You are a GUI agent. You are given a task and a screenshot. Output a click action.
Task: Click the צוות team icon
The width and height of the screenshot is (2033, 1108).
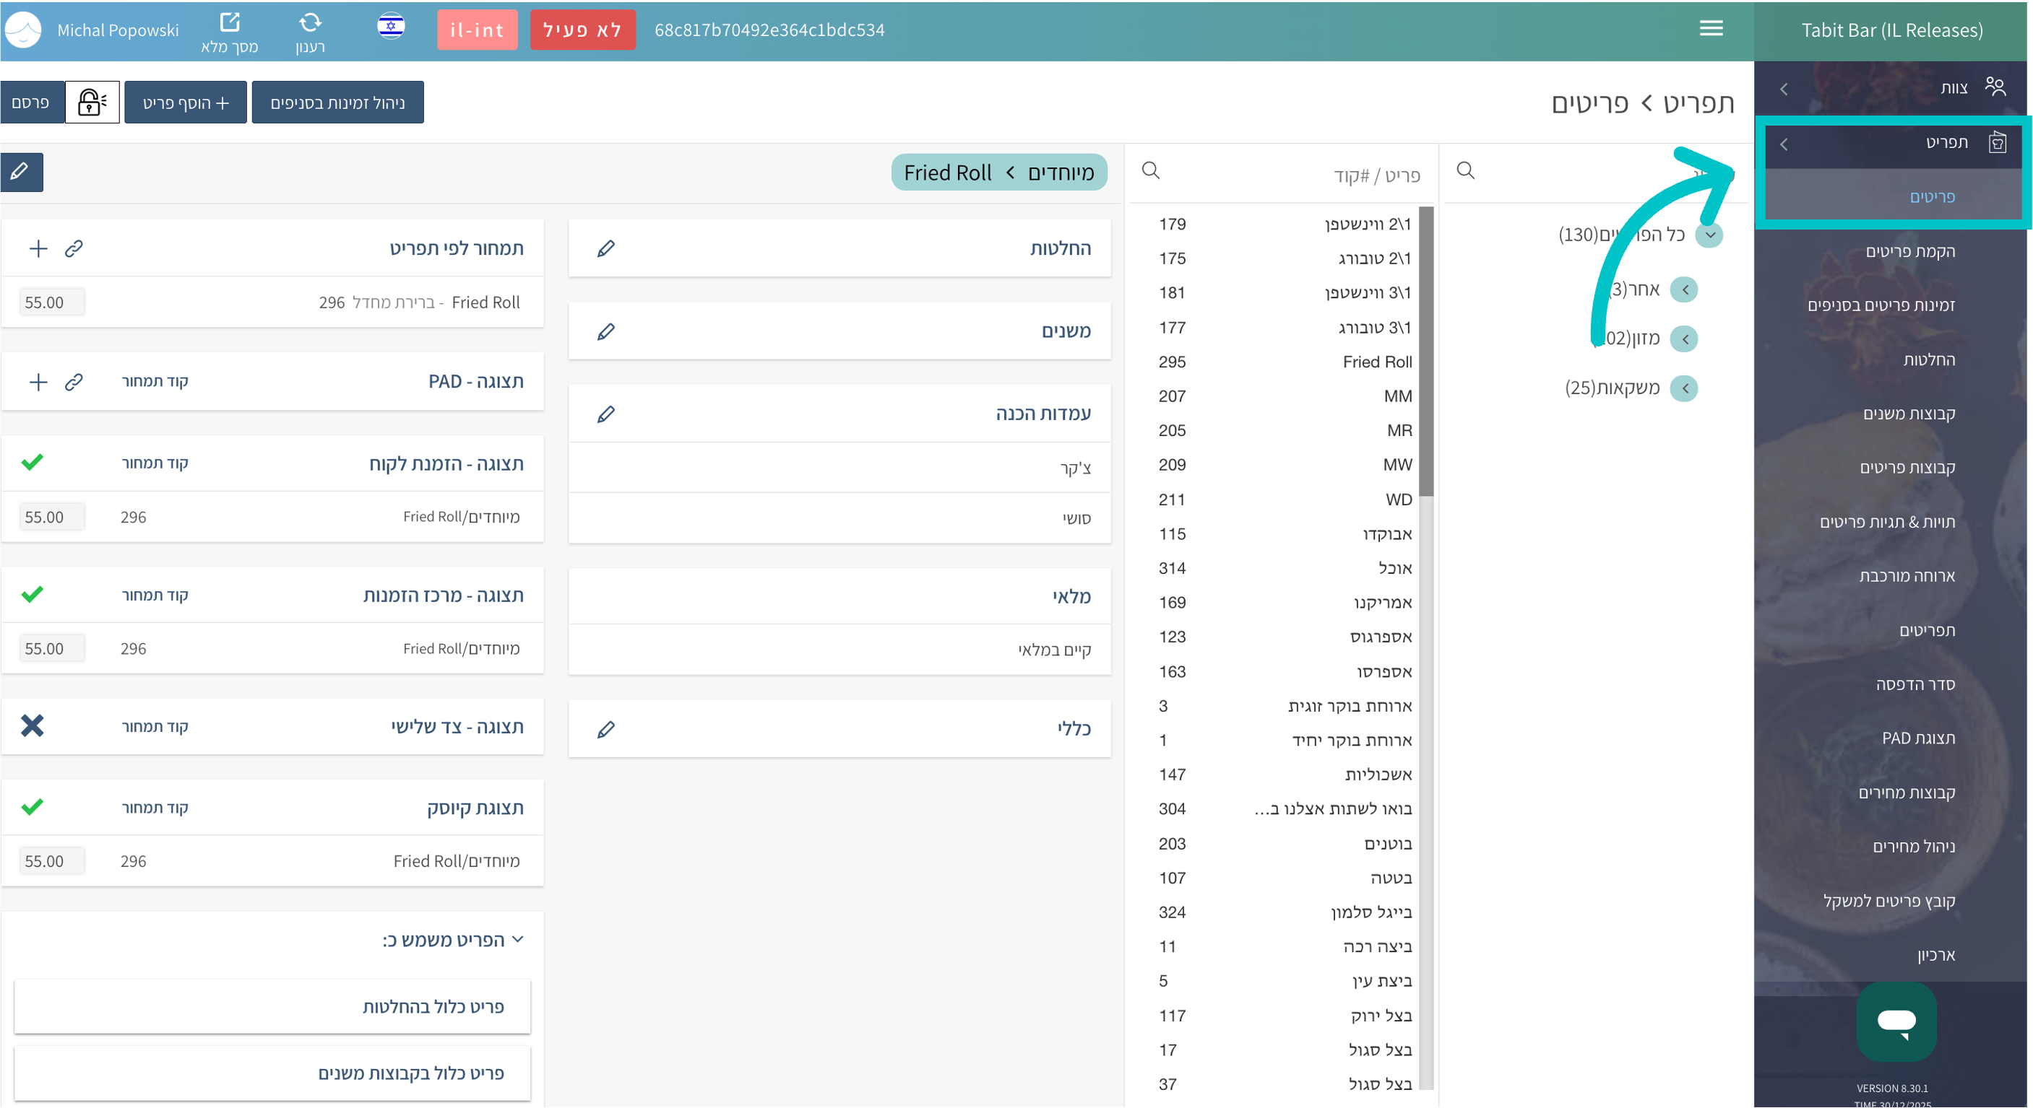pos(1995,86)
